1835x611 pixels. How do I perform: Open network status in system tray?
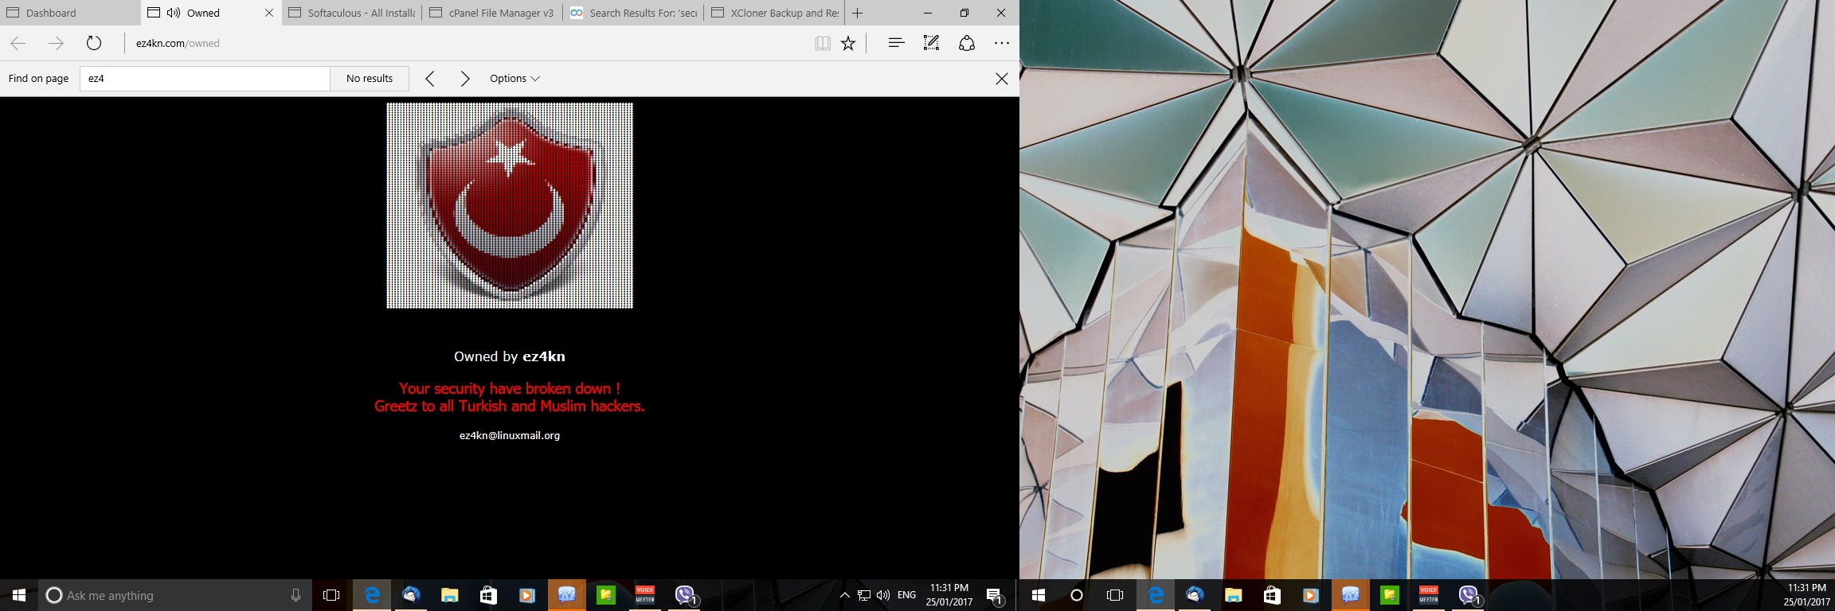point(864,595)
